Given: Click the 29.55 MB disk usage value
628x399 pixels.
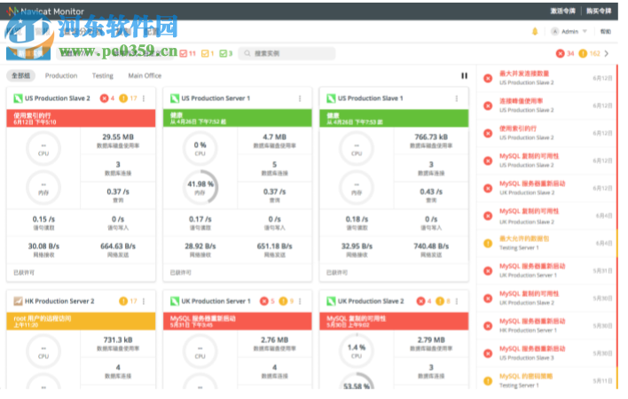Looking at the screenshot, I should tap(118, 137).
